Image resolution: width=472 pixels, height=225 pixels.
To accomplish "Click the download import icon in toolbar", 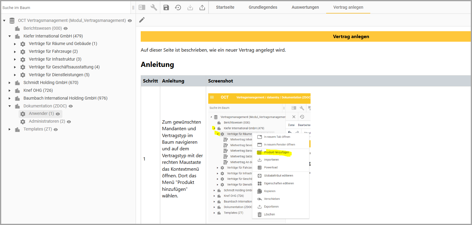I will (190, 7).
